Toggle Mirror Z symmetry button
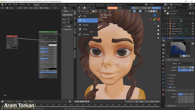 [x=191, y=94]
